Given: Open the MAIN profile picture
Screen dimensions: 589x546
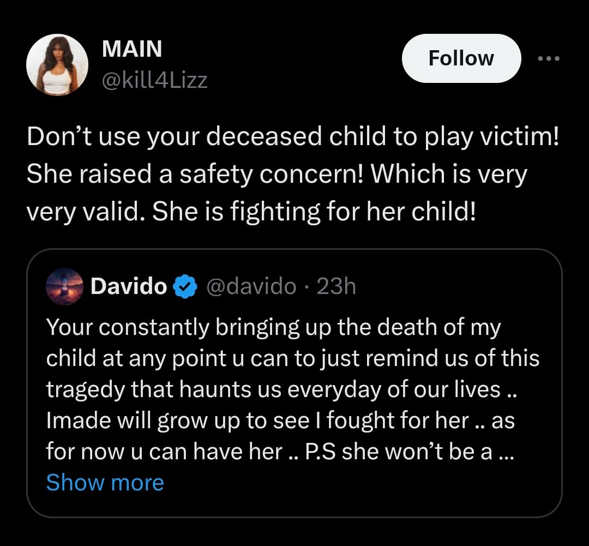Looking at the screenshot, I should click(57, 66).
